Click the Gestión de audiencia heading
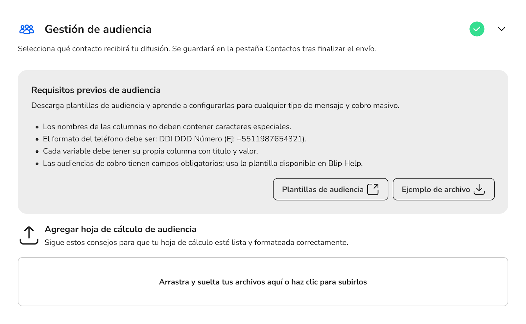 [x=98, y=29]
